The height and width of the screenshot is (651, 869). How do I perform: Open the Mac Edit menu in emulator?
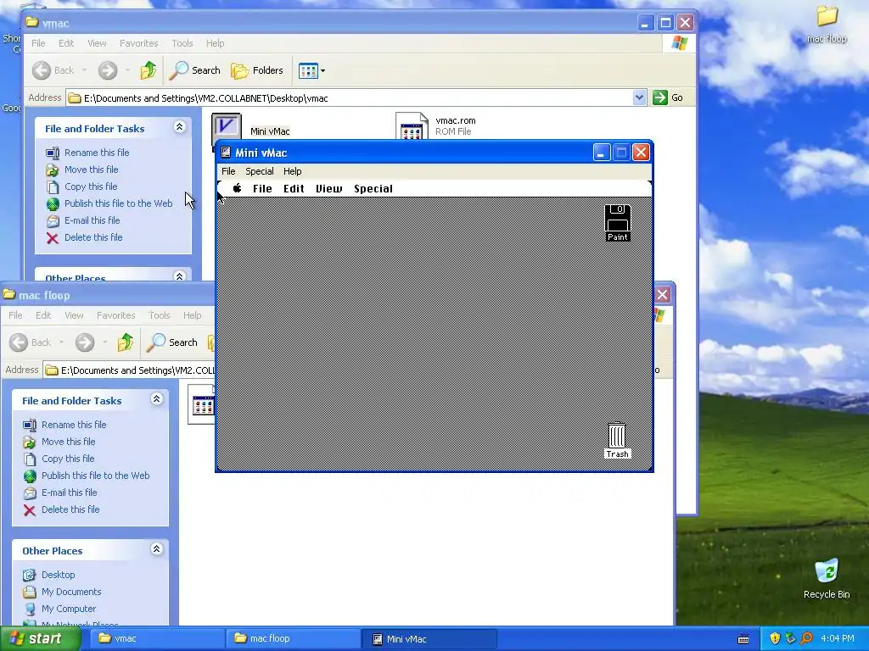(x=294, y=189)
